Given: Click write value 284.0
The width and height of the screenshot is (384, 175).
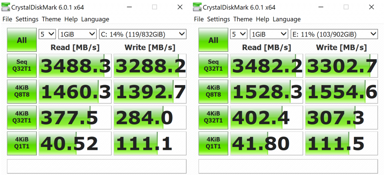Looking at the screenshot, I should click(x=150, y=117).
